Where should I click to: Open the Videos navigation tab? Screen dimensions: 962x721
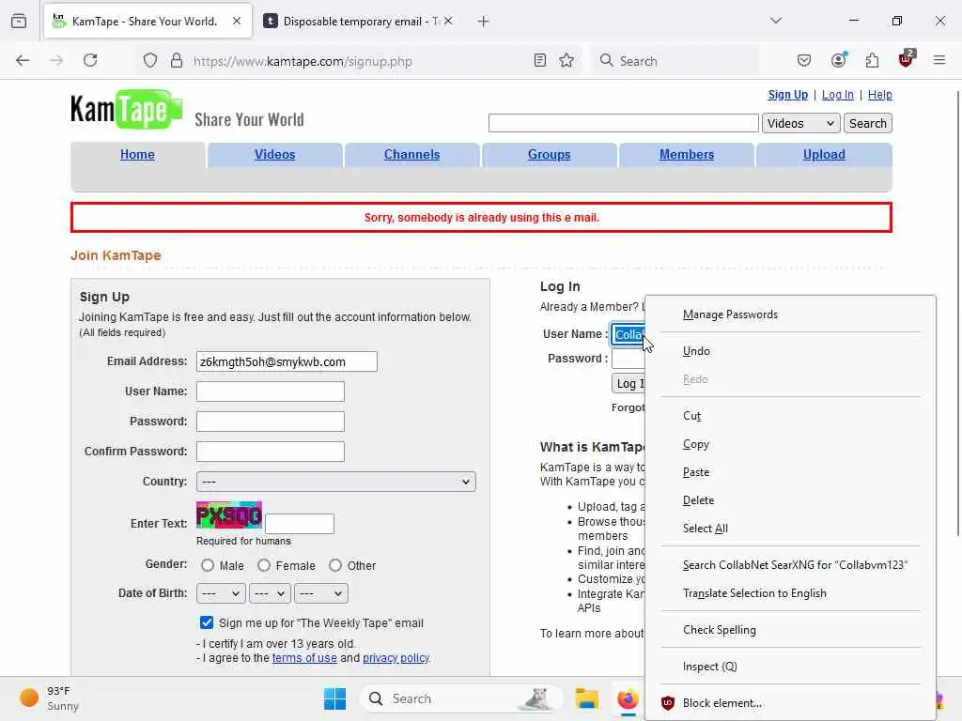pyautogui.click(x=275, y=155)
